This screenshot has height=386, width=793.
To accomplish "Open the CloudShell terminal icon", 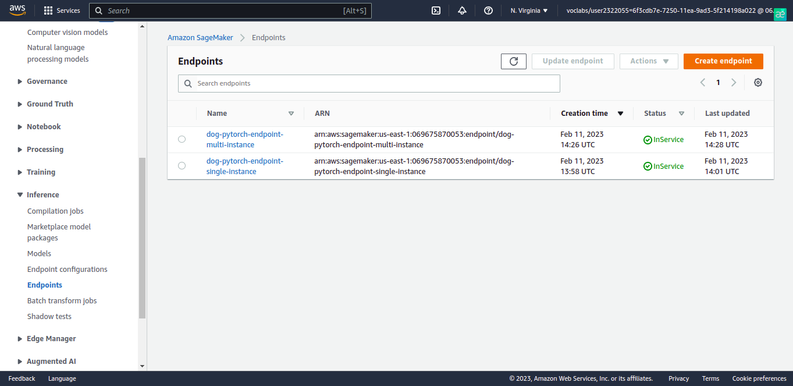I will 436,10.
